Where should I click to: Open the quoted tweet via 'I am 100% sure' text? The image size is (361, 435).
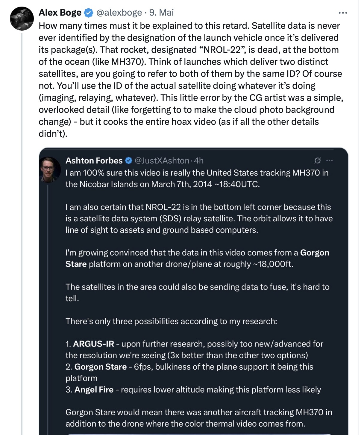(x=197, y=178)
